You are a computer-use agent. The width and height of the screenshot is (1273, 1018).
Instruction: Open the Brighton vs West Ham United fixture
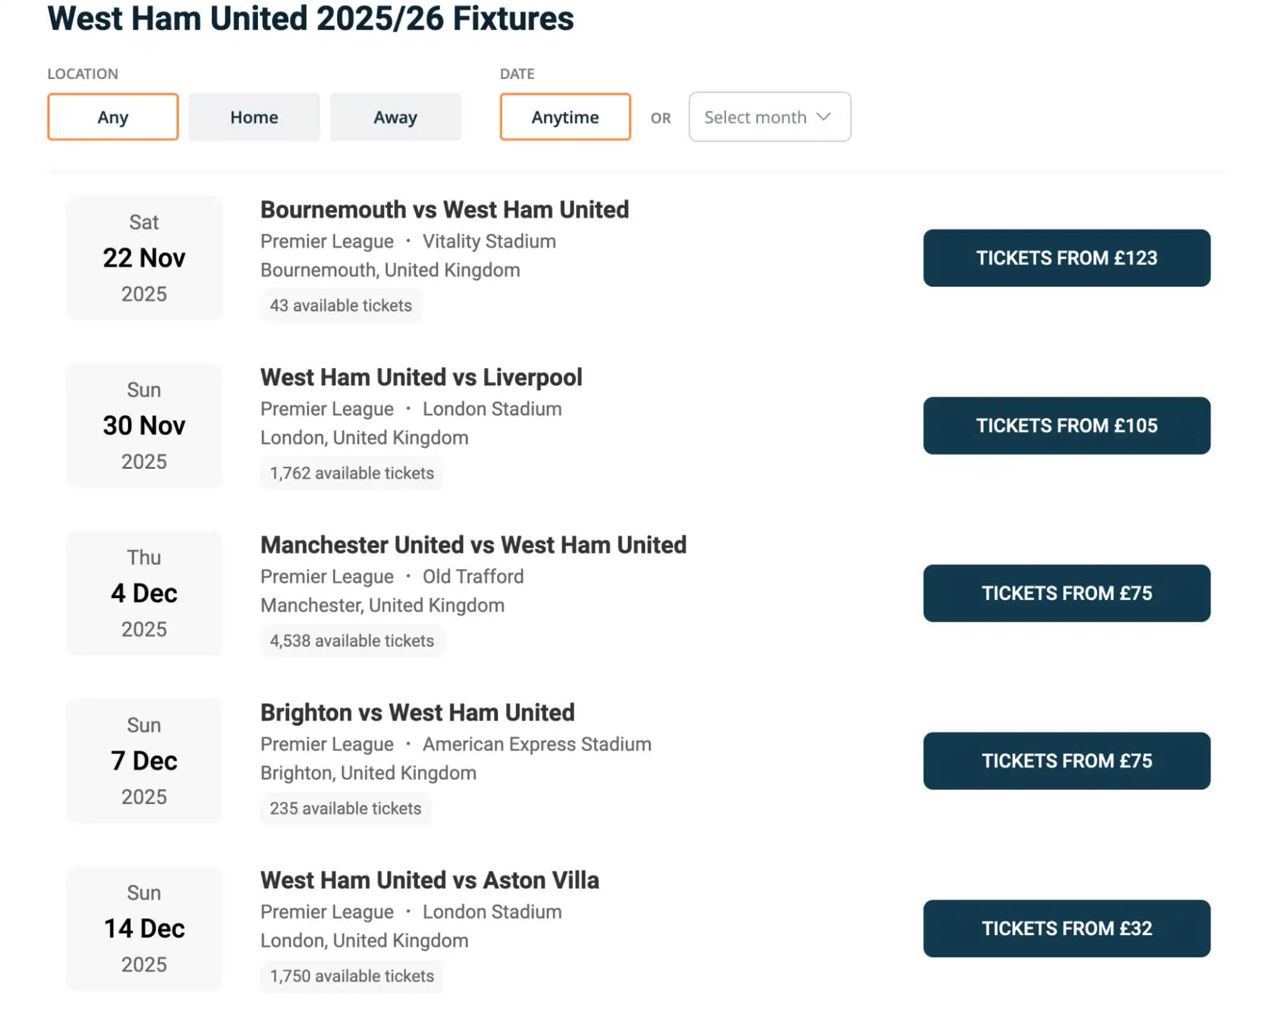pos(416,712)
